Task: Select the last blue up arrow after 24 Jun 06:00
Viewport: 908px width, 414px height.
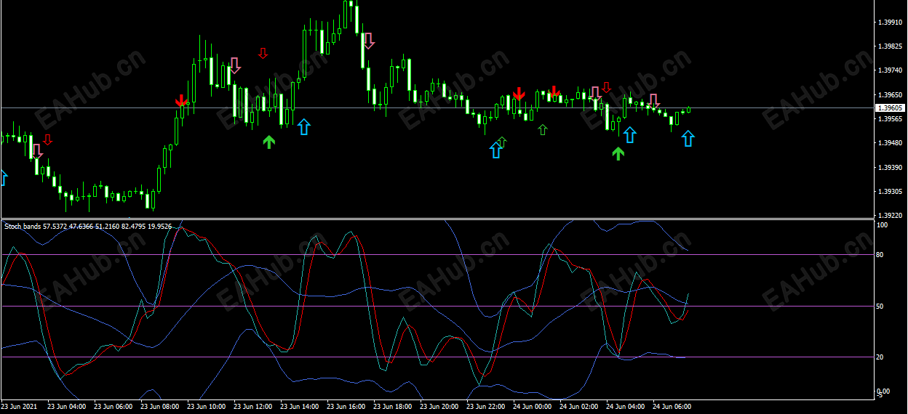Action: tap(688, 138)
